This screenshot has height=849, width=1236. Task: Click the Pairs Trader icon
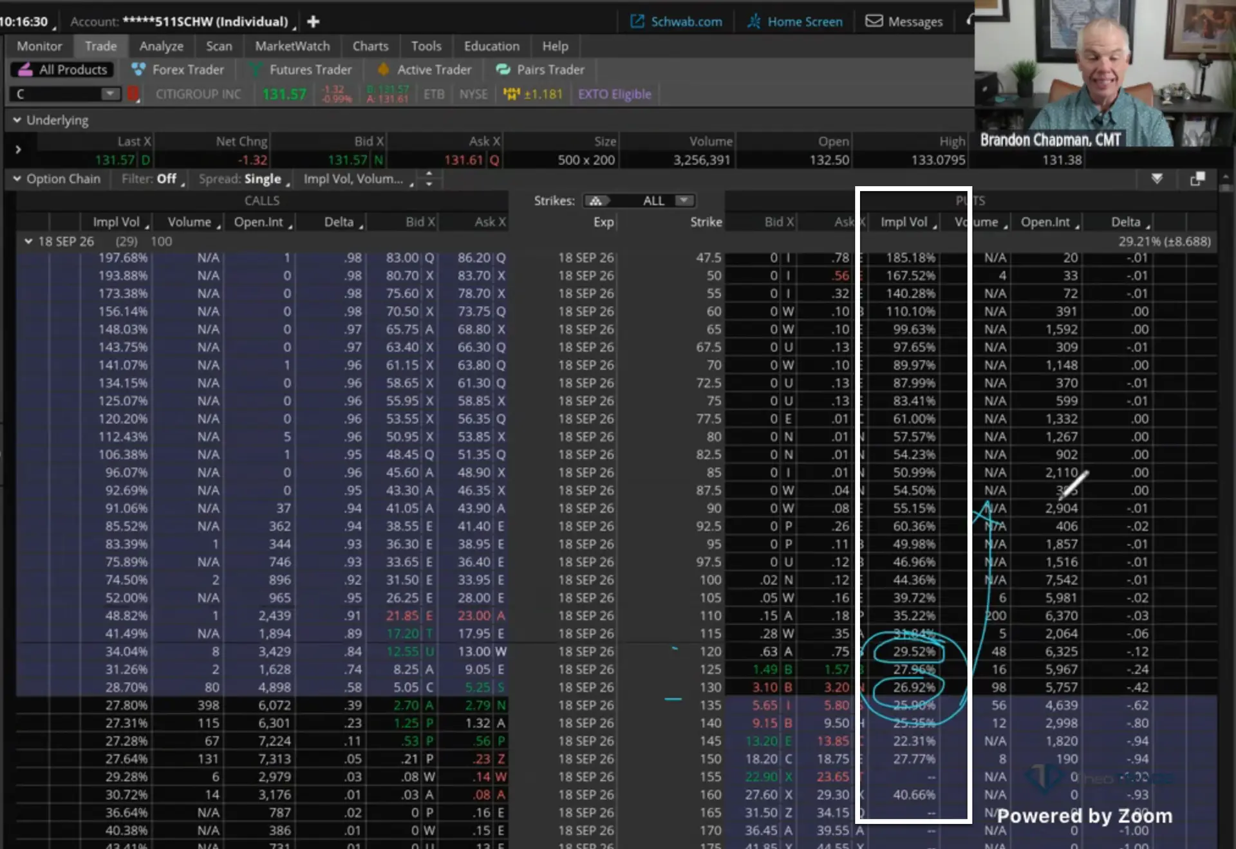tap(503, 70)
